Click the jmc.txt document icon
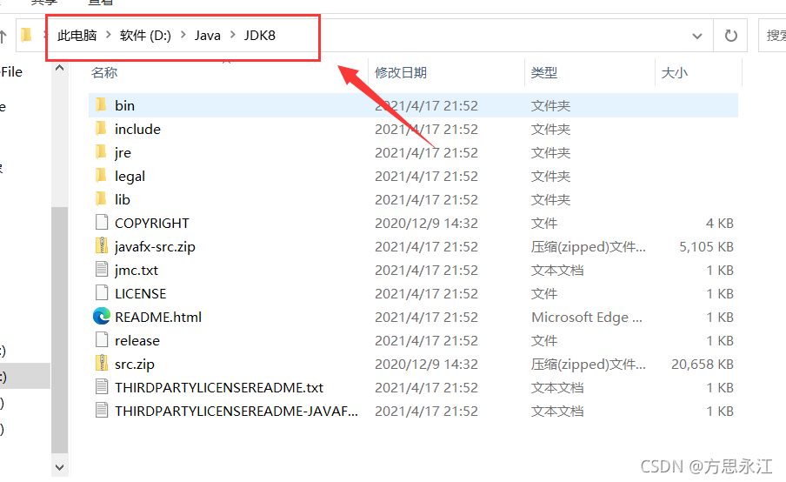The height and width of the screenshot is (482, 786). tap(102, 270)
